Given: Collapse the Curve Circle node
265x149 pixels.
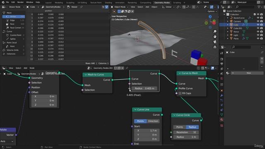Looking at the screenshot, I should point(174,115).
